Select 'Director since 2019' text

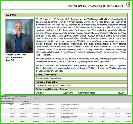(16, 55)
